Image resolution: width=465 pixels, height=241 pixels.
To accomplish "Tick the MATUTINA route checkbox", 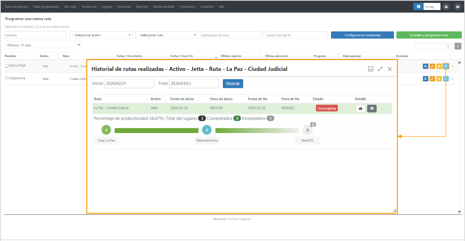I will (7, 66).
